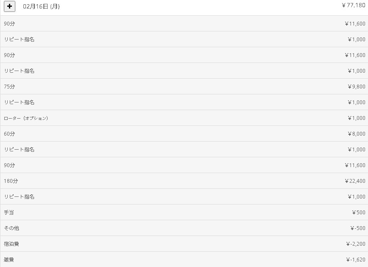
Task: Click the 180分 row label
Action: click(11, 181)
